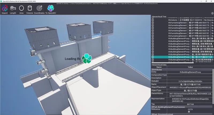Toggle visibility icon of IfcColumn C1:560418 row
214x115 pixels.
coord(153,20)
